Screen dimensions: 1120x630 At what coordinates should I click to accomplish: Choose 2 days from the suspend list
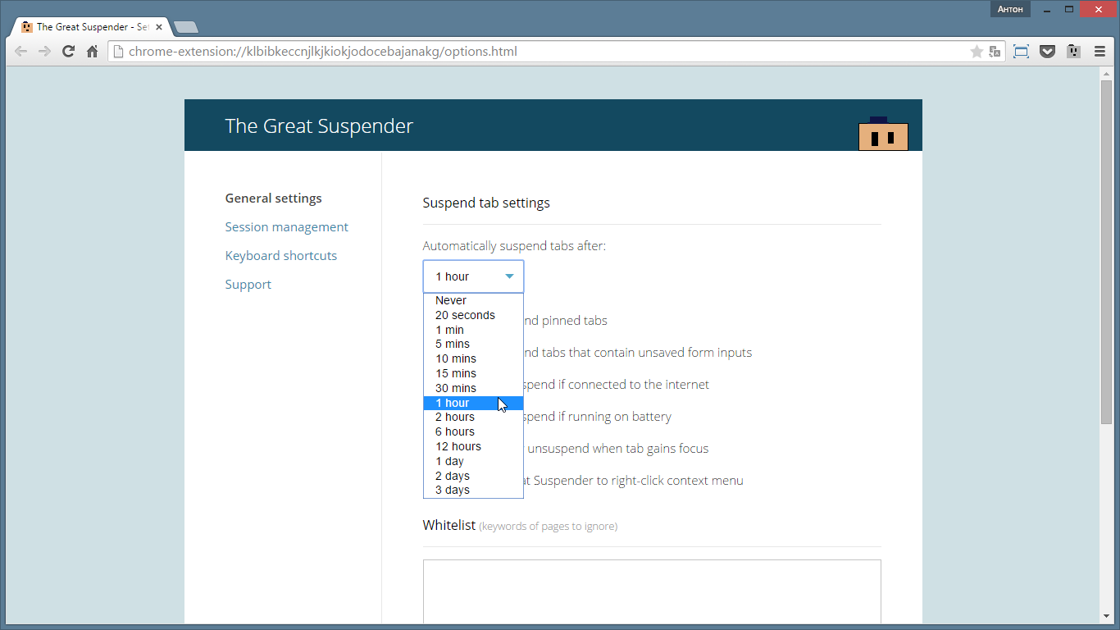(473, 476)
